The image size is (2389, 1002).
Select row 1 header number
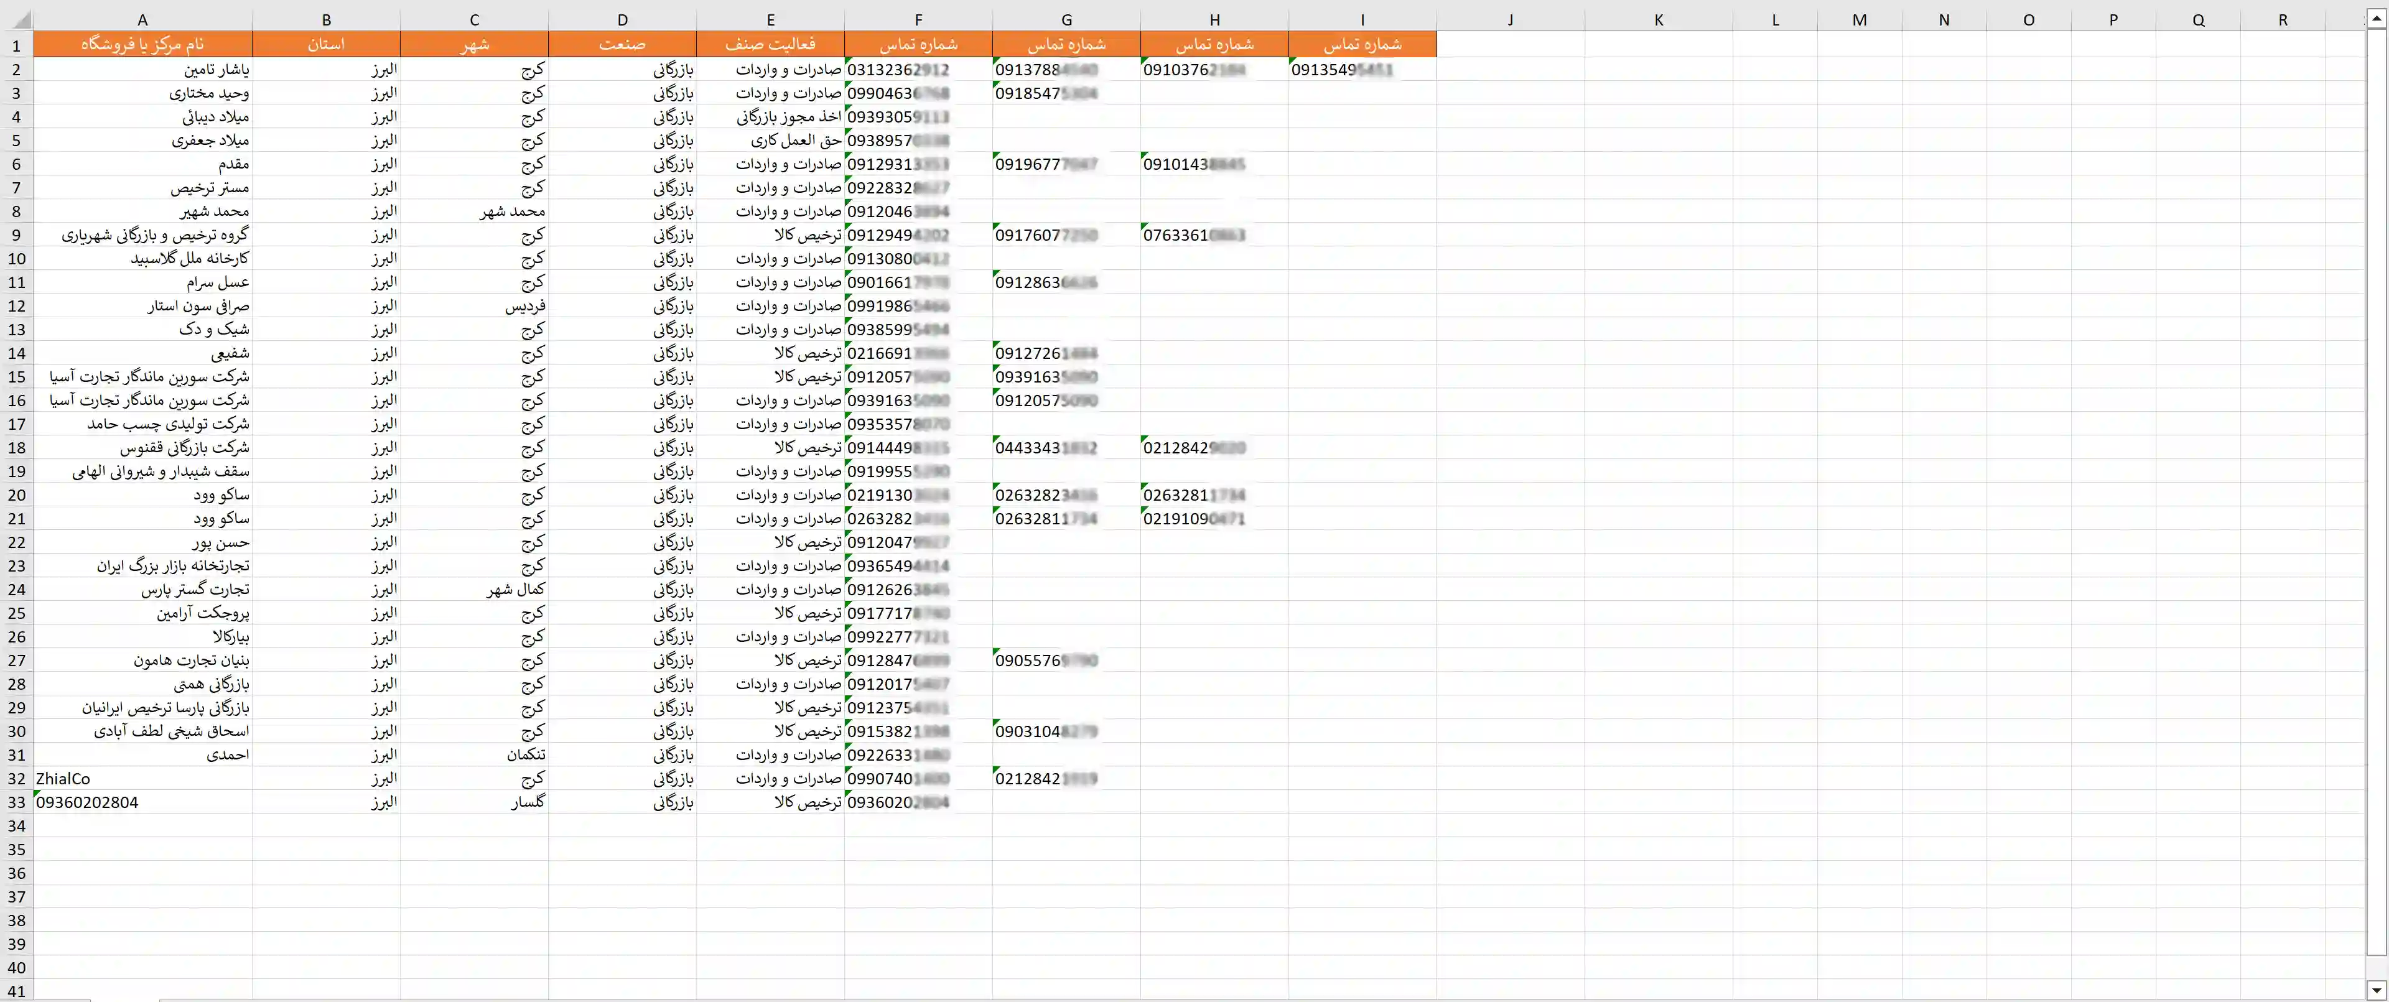click(17, 45)
